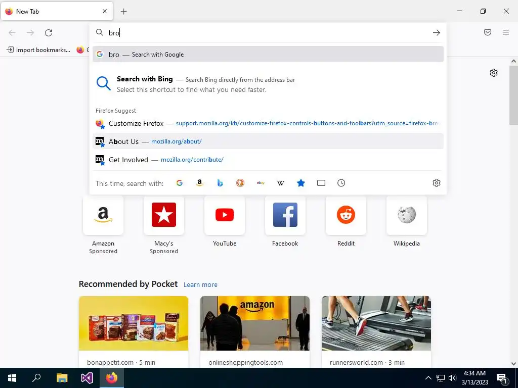
Task: Open the notification center
Action: coord(502,378)
